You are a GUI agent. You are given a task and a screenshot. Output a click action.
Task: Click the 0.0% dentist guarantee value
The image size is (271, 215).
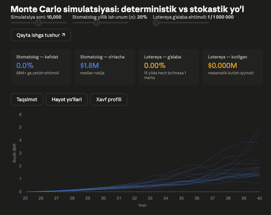click(x=25, y=66)
